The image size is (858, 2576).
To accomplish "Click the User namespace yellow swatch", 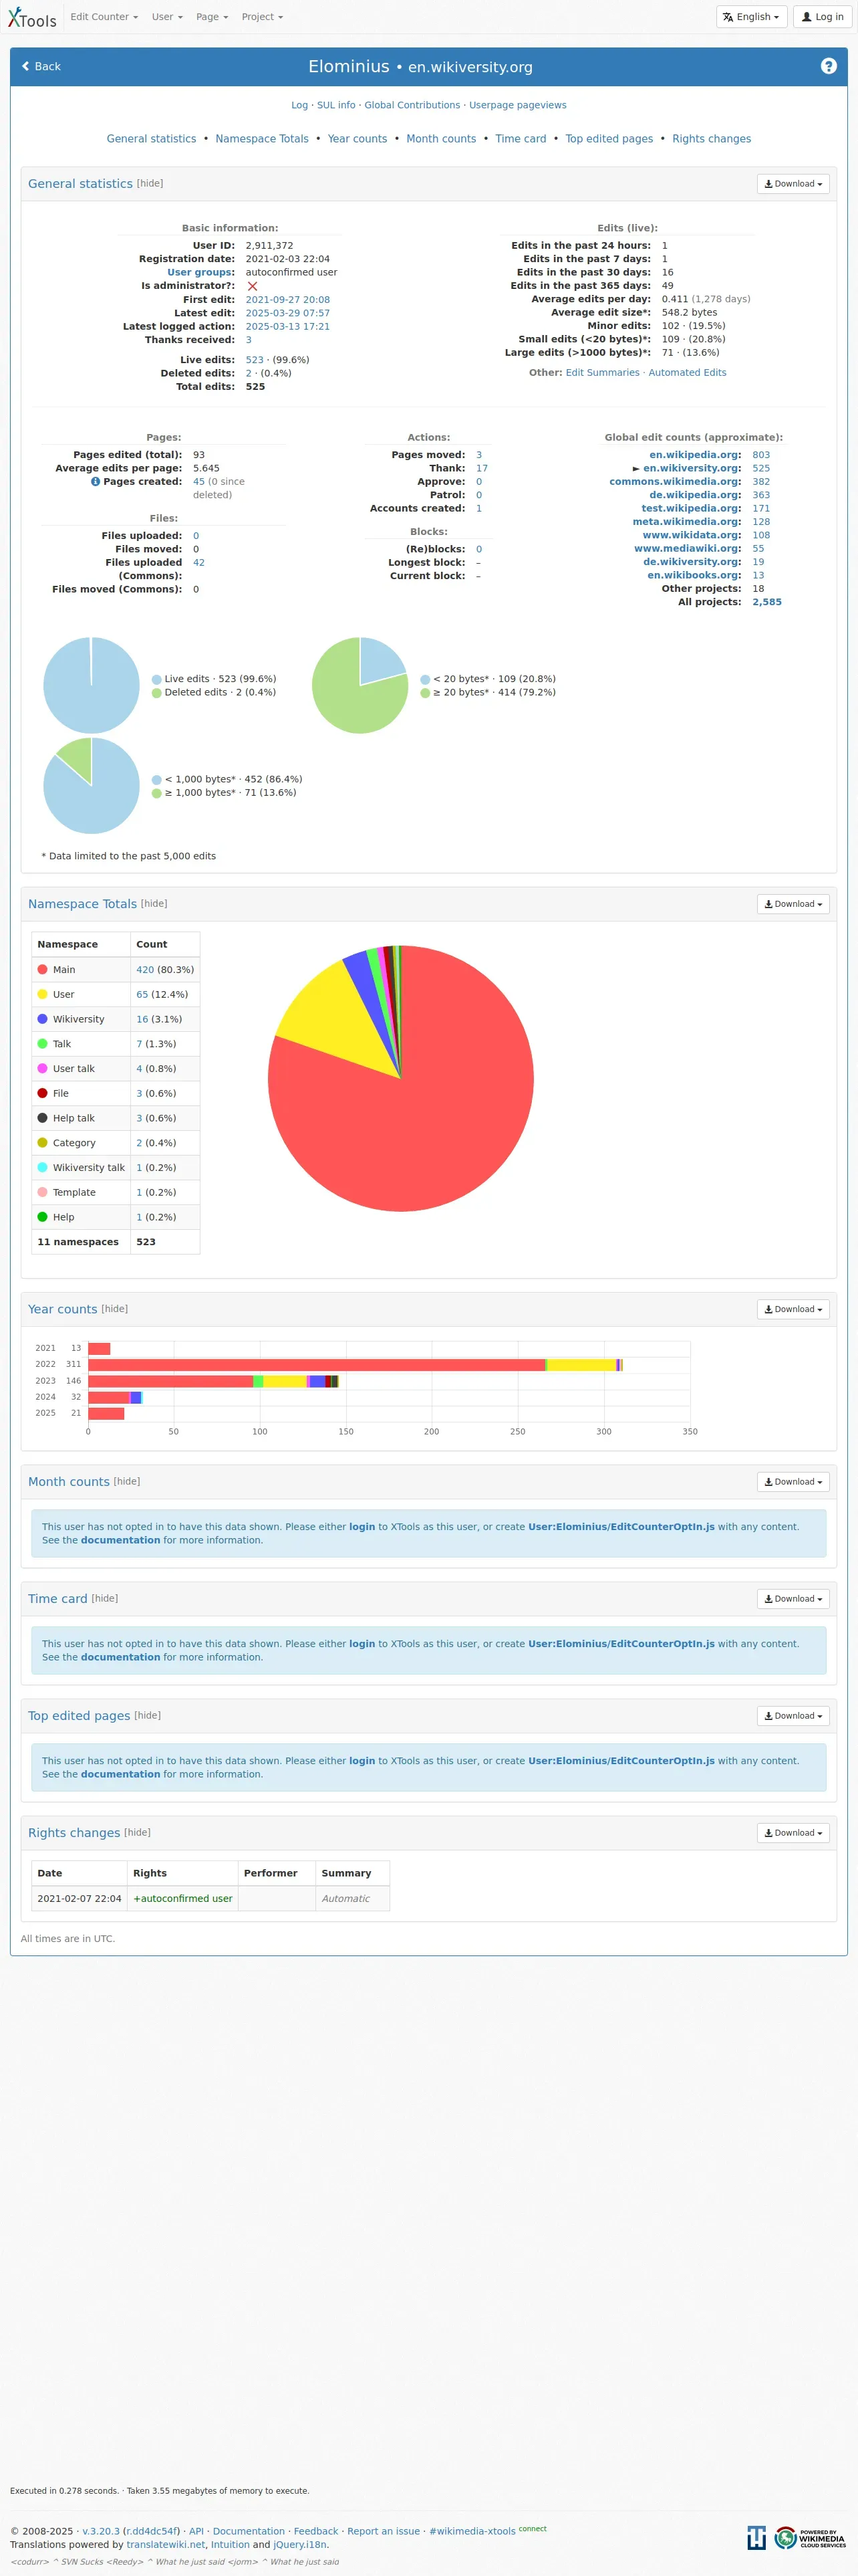I will tap(42, 994).
